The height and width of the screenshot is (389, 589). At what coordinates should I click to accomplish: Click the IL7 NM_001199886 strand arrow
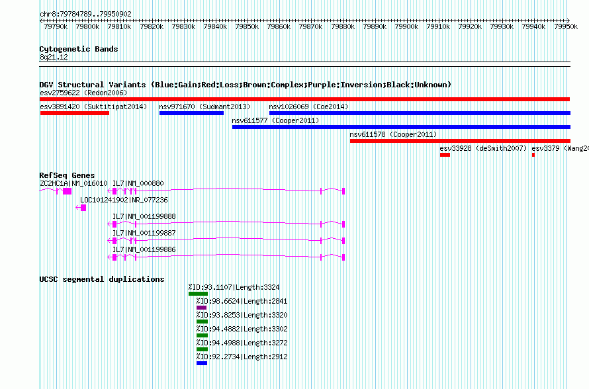110,257
